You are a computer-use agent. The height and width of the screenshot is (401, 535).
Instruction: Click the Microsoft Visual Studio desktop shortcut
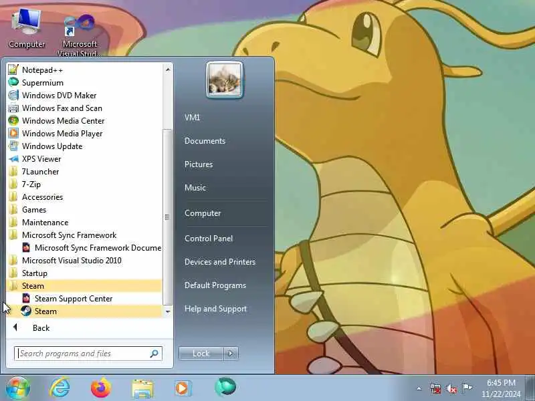tap(80, 34)
